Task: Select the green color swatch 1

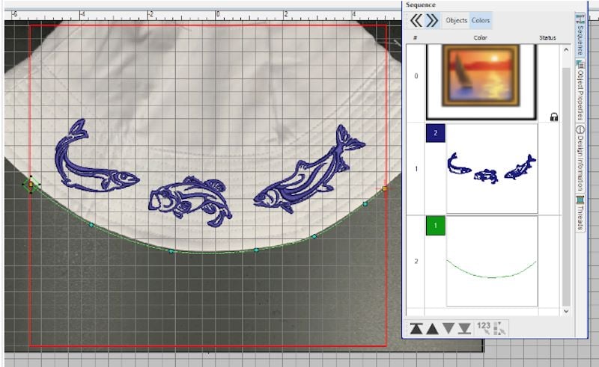Action: coord(436,225)
